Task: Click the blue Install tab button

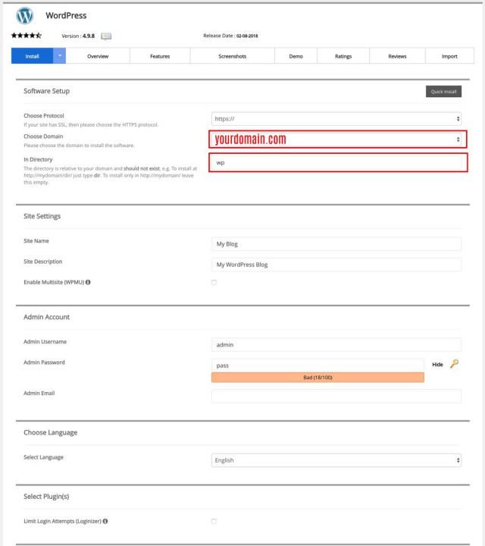Action: [x=32, y=56]
